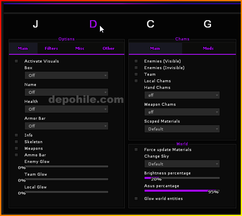Viewport: 242px width, 216px height.
Task: Switch to the Filters tab
Action: pyautogui.click(x=51, y=49)
